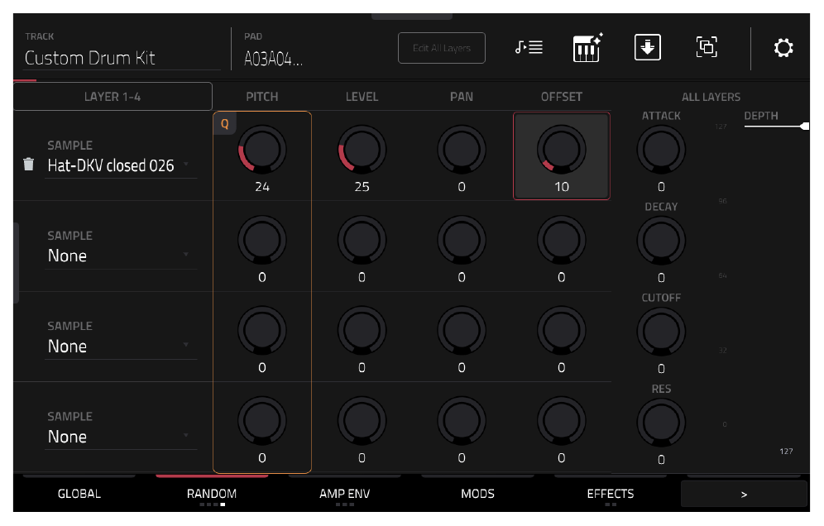Delete the Hat-DKV closed 026 sample
Image resolution: width=824 pixels, height=526 pixels.
(29, 165)
